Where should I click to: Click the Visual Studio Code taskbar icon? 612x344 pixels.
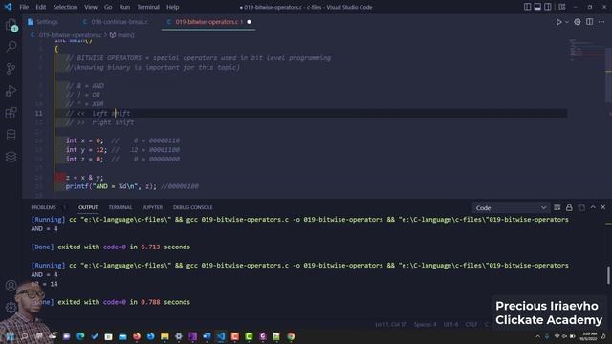[221, 336]
